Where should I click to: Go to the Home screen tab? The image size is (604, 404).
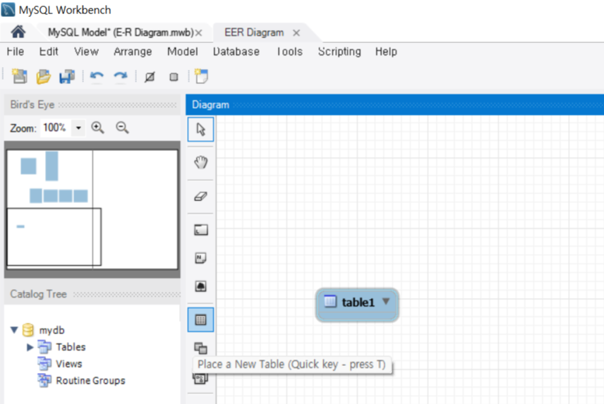(x=18, y=32)
